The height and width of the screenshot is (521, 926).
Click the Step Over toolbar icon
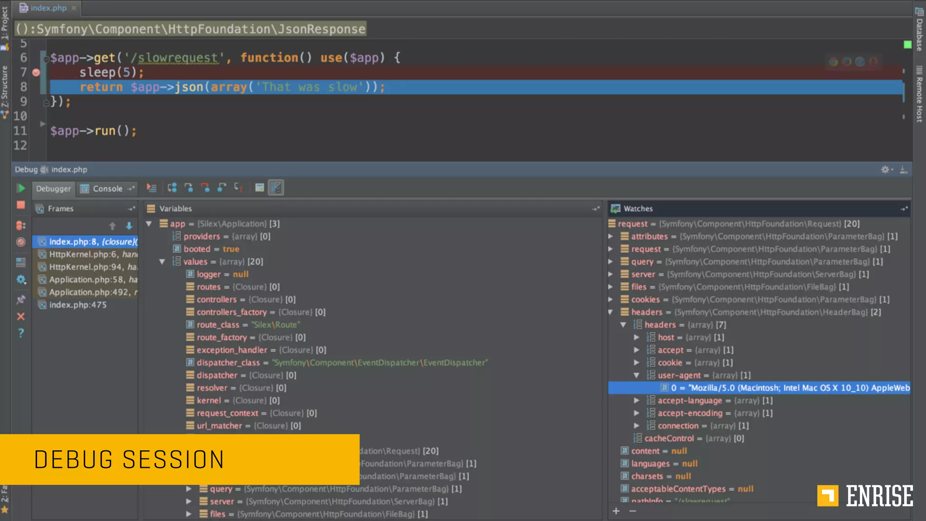[x=172, y=188]
